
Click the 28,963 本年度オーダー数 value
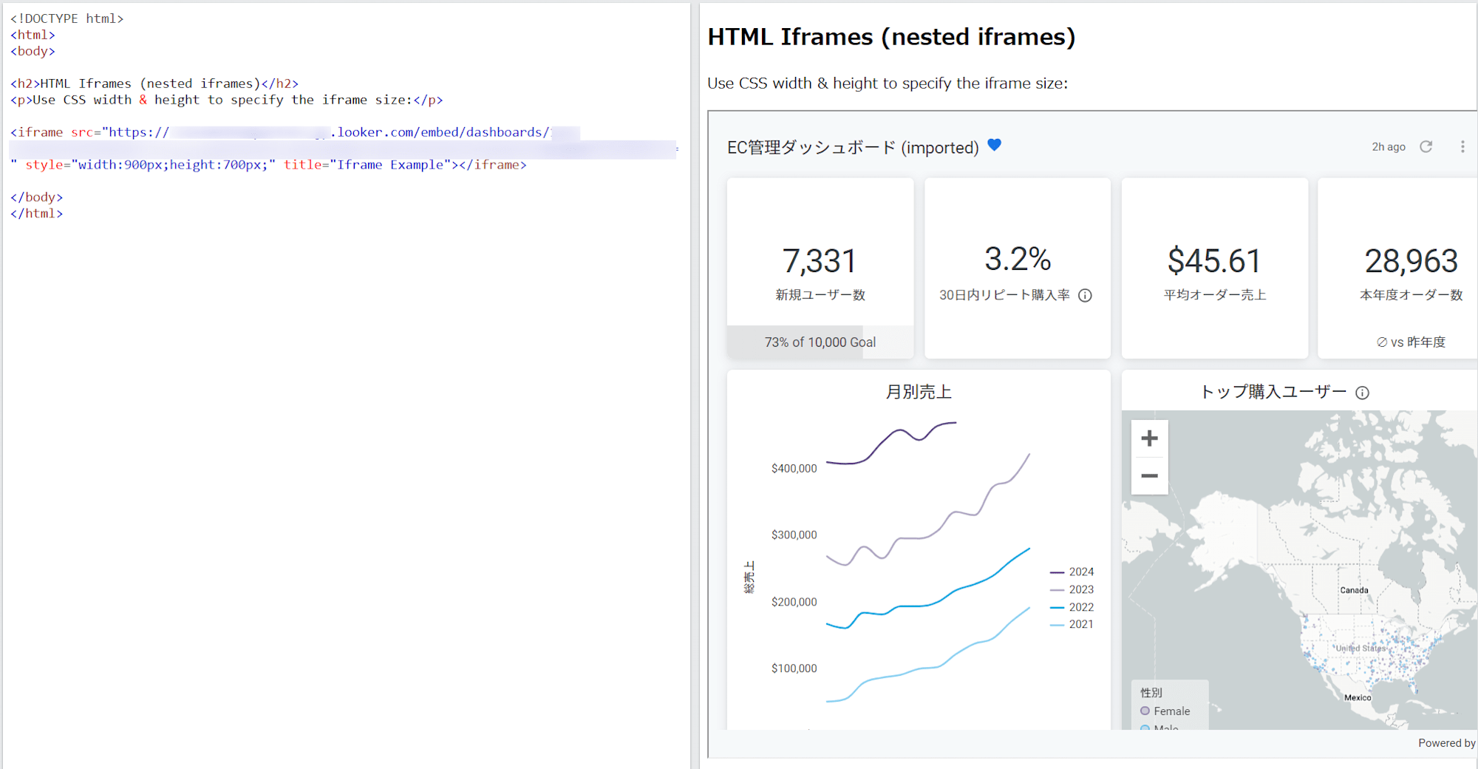(x=1411, y=261)
